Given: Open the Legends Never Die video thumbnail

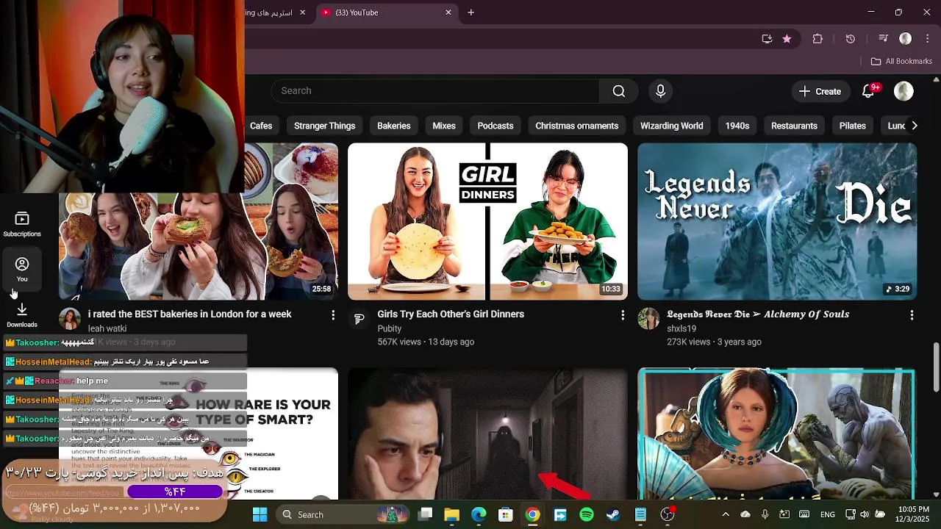Looking at the screenshot, I should [x=777, y=221].
